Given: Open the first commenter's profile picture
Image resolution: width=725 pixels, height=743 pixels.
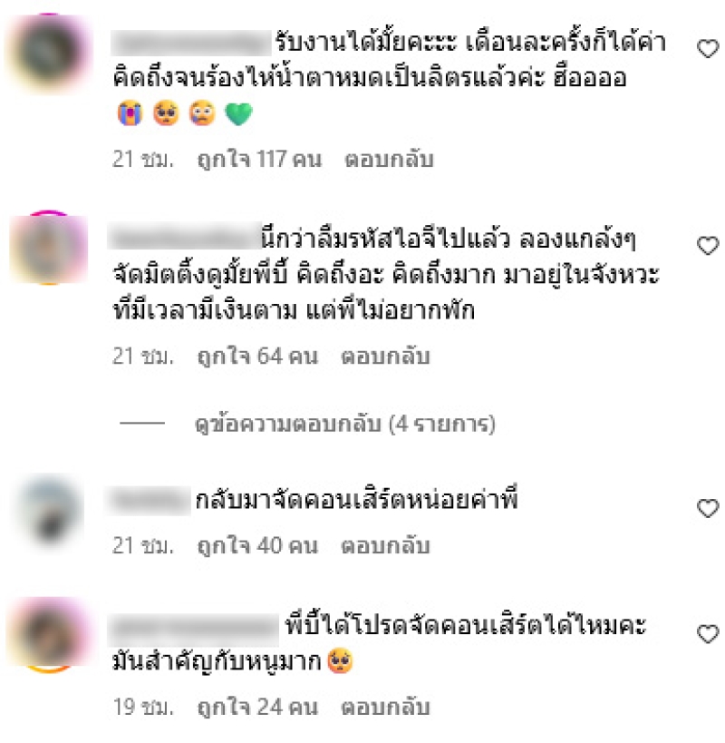Looking at the screenshot, I should pyautogui.click(x=49, y=53).
